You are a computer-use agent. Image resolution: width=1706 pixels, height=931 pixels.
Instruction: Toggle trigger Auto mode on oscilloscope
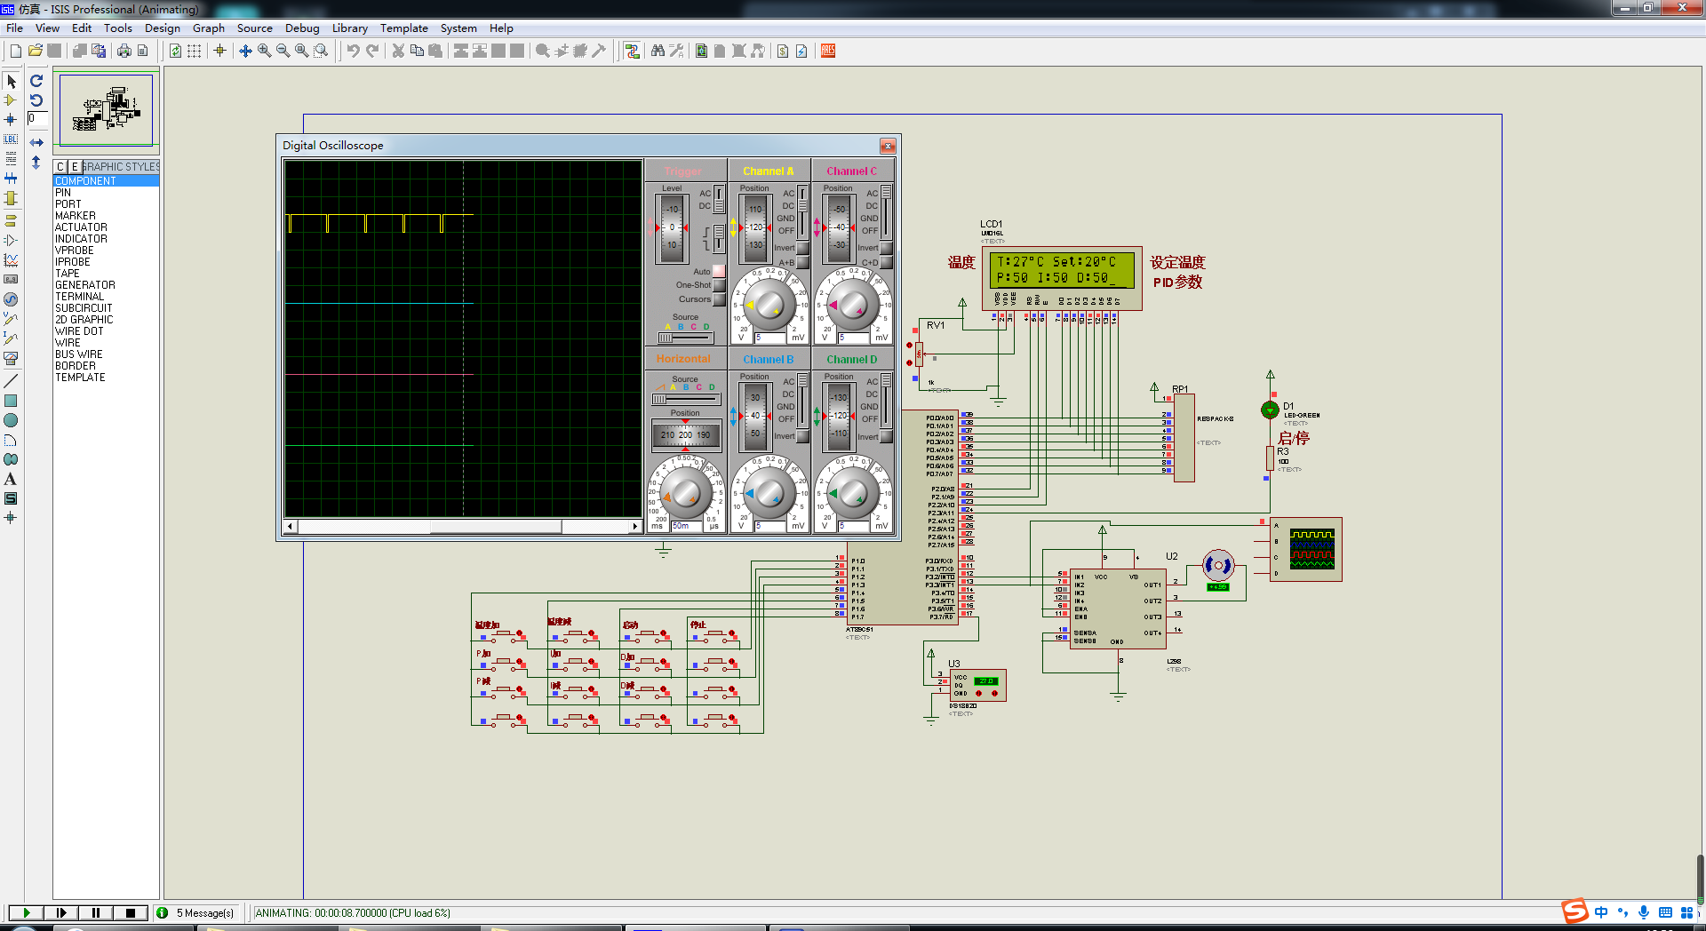pyautogui.click(x=719, y=271)
